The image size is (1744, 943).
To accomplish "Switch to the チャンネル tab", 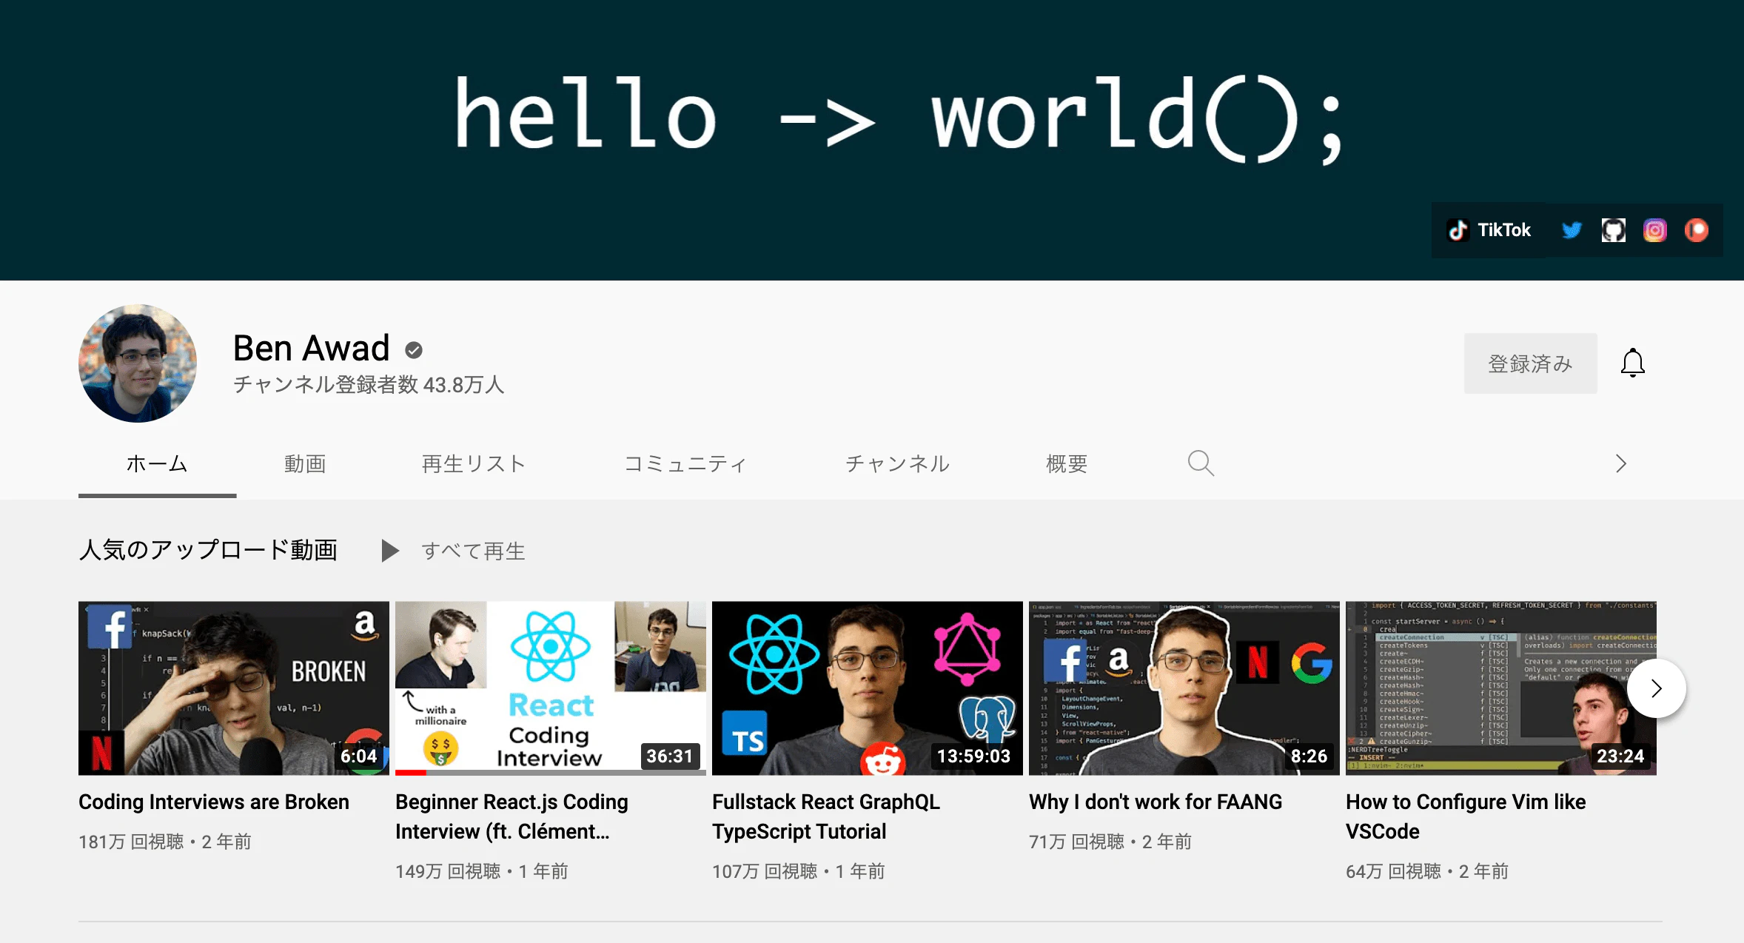I will tap(898, 463).
